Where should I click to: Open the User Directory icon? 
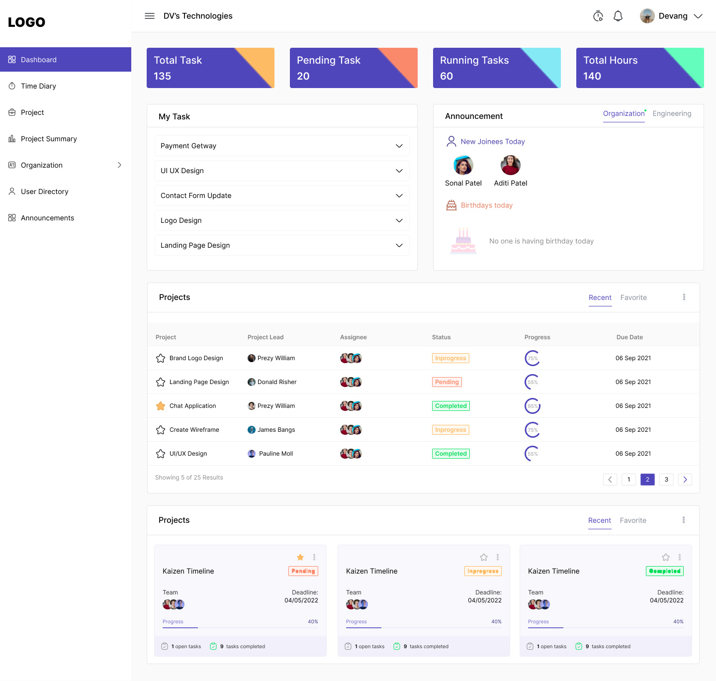(x=12, y=192)
